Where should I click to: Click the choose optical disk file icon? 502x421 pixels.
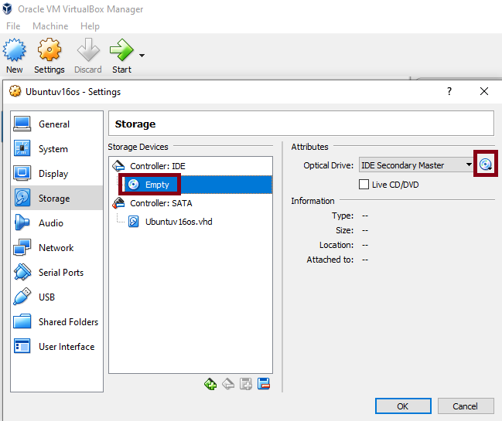pyautogui.click(x=485, y=165)
